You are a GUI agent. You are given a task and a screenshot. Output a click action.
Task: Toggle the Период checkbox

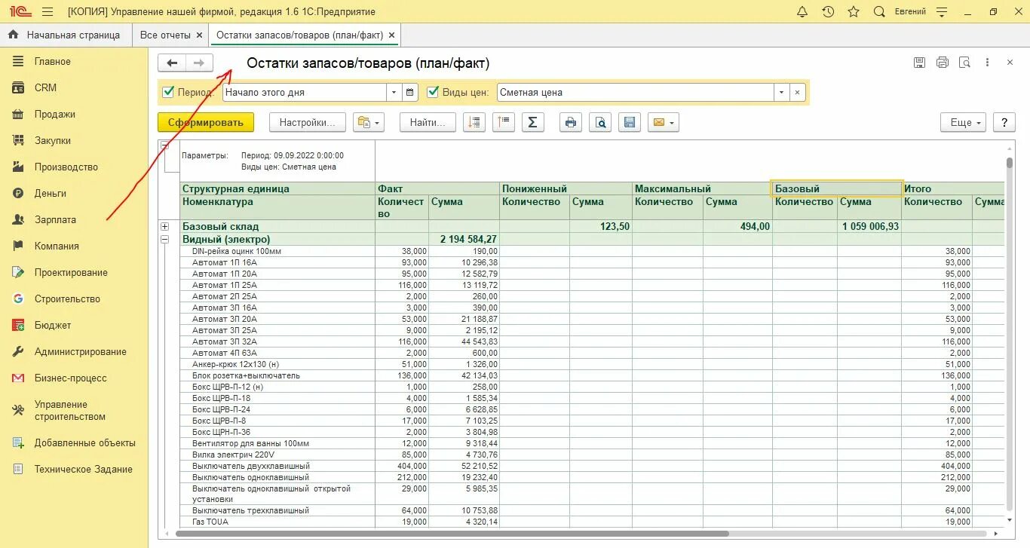(x=169, y=92)
